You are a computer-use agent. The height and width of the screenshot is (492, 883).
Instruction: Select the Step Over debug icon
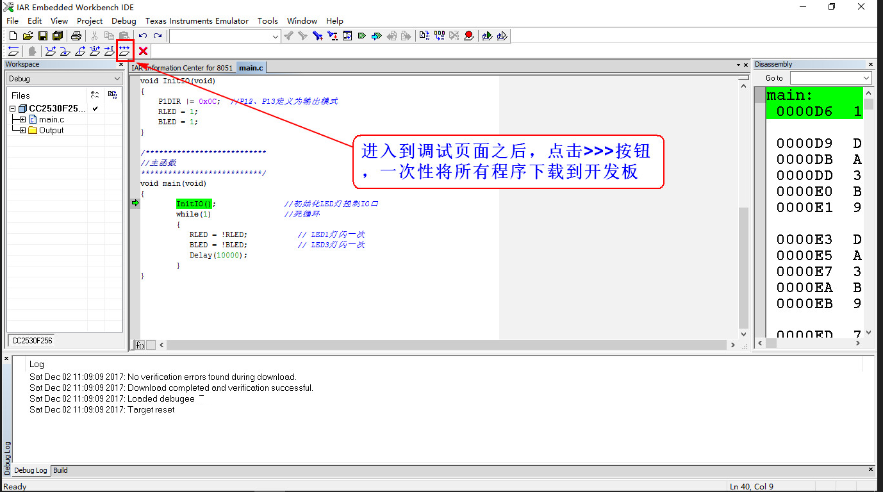pos(50,51)
